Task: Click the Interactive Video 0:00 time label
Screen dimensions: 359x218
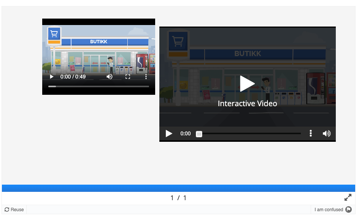Action: click(186, 133)
